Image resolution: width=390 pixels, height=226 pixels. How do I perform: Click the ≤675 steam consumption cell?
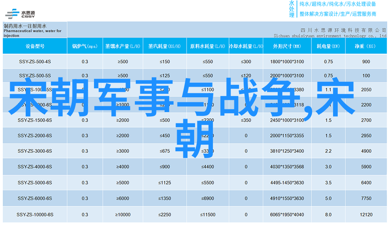(165, 151)
